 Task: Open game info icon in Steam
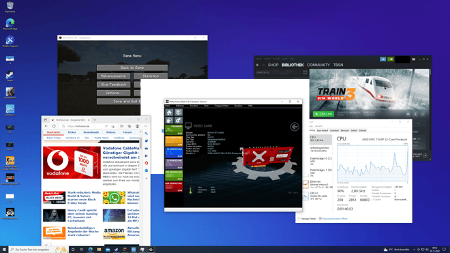tap(415, 114)
